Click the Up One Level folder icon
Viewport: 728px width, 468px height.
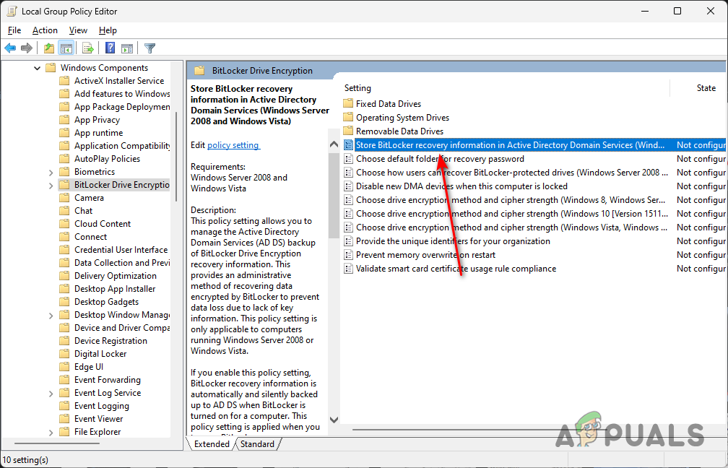coord(48,48)
